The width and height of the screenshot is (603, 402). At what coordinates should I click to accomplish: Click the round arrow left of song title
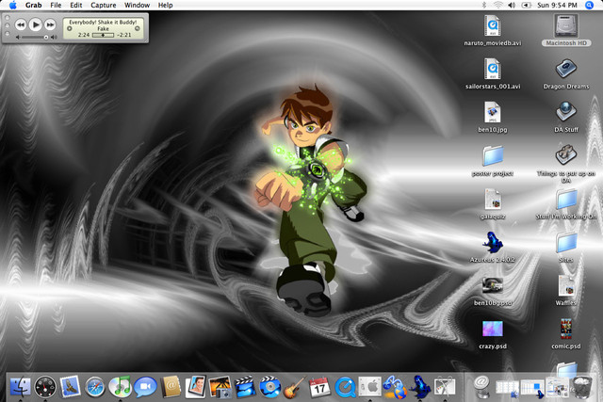coord(70,28)
